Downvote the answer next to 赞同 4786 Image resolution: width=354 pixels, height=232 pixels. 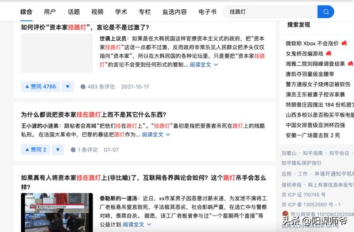pos(67,87)
